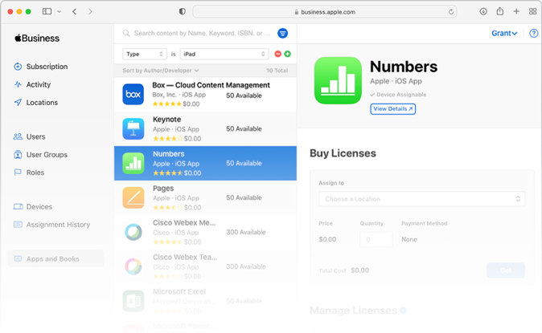Toggle the Safari sidebar button
This screenshot has height=333, width=542.
[47, 12]
